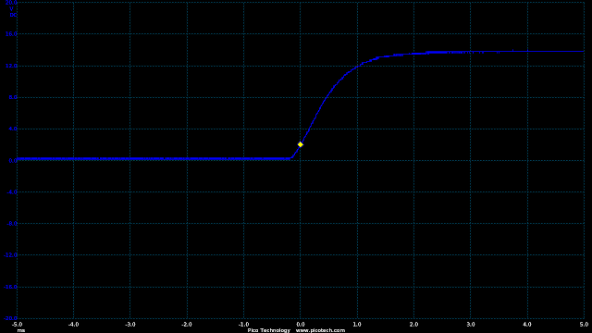Select the 12.0 voltage axis label

click(x=11, y=66)
